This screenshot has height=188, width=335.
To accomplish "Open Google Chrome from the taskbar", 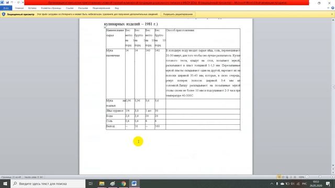I will pyautogui.click(x=124, y=183).
